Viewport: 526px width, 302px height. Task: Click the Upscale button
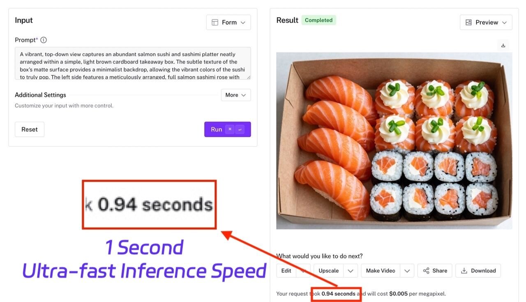click(329, 271)
